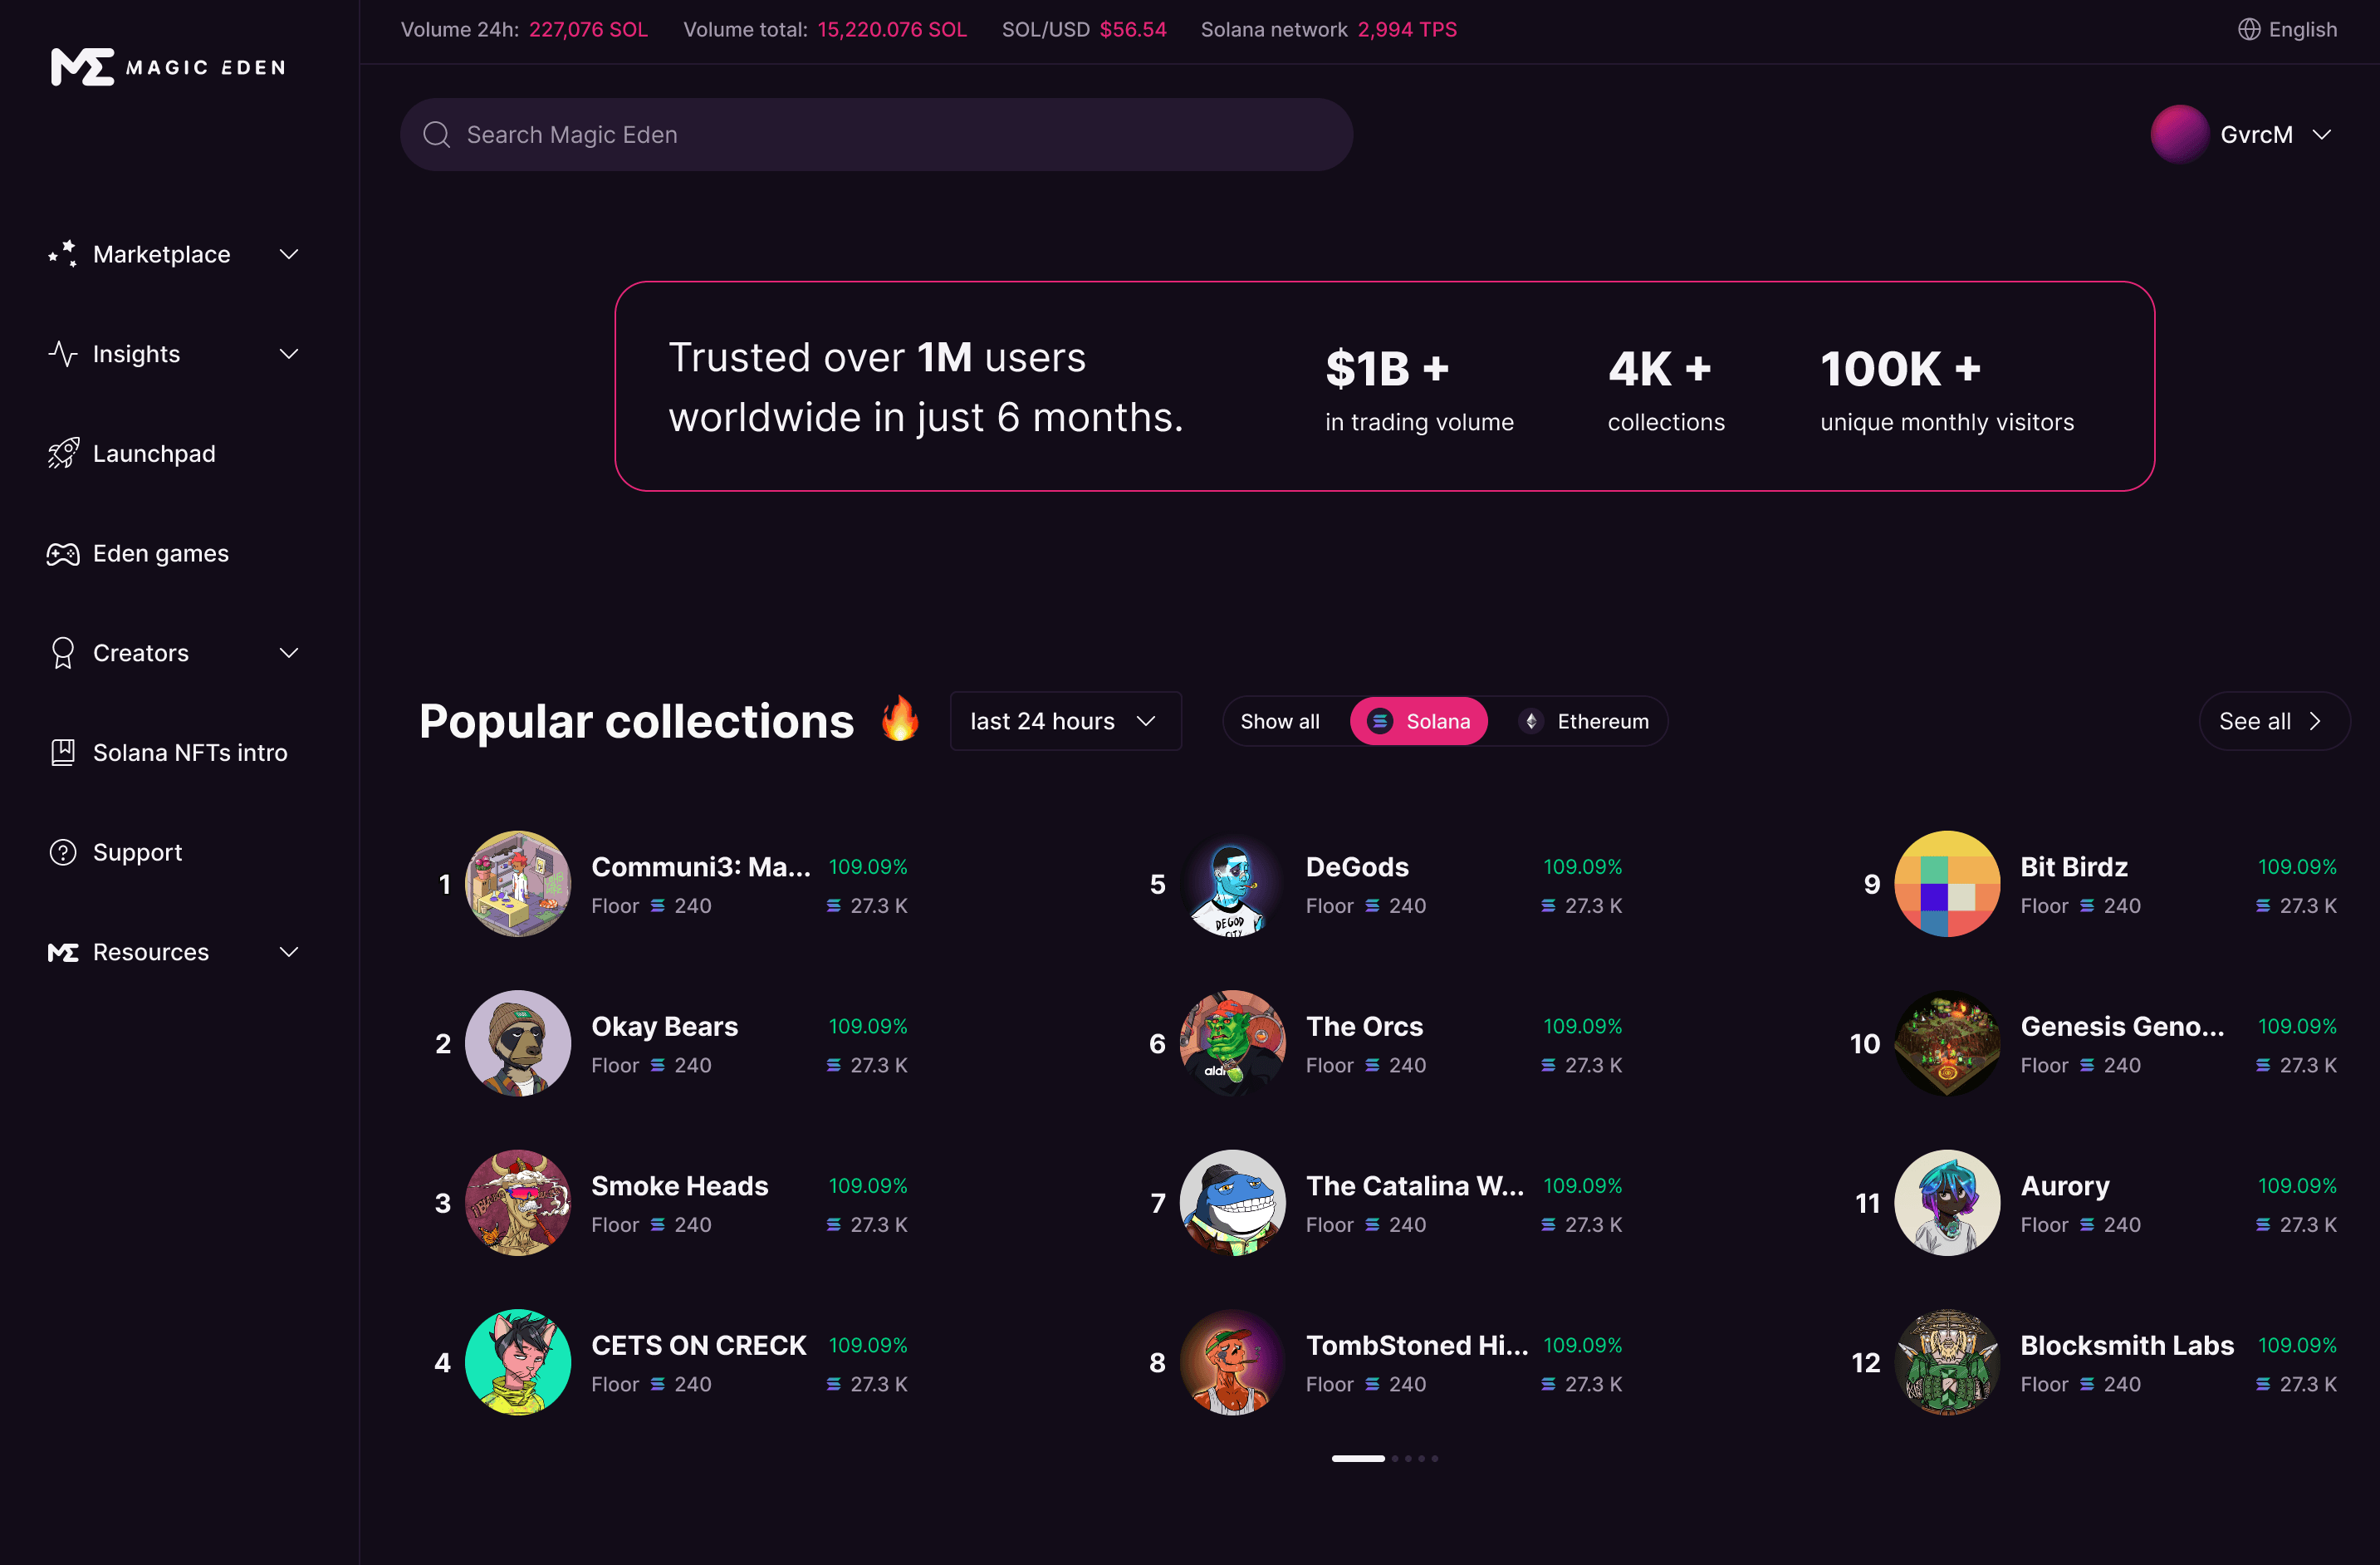Click the GvrcM profile avatar

click(x=2179, y=134)
